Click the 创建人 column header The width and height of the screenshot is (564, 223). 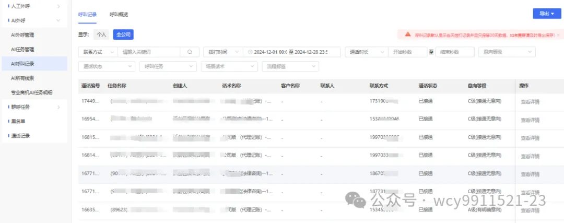pyautogui.click(x=180, y=86)
